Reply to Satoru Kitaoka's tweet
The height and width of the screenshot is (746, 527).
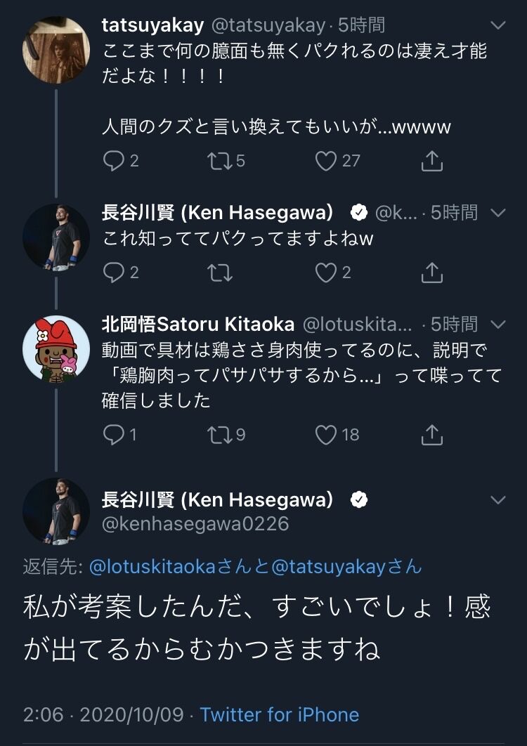pyautogui.click(x=113, y=434)
